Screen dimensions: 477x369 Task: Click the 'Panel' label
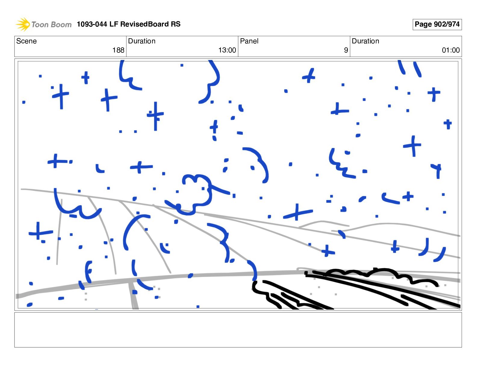point(249,41)
